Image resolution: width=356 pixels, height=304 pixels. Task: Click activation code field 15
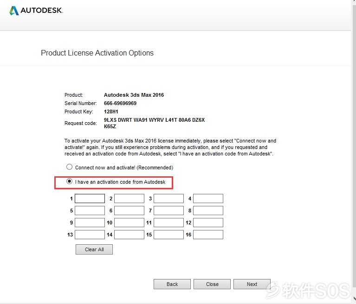168,235
